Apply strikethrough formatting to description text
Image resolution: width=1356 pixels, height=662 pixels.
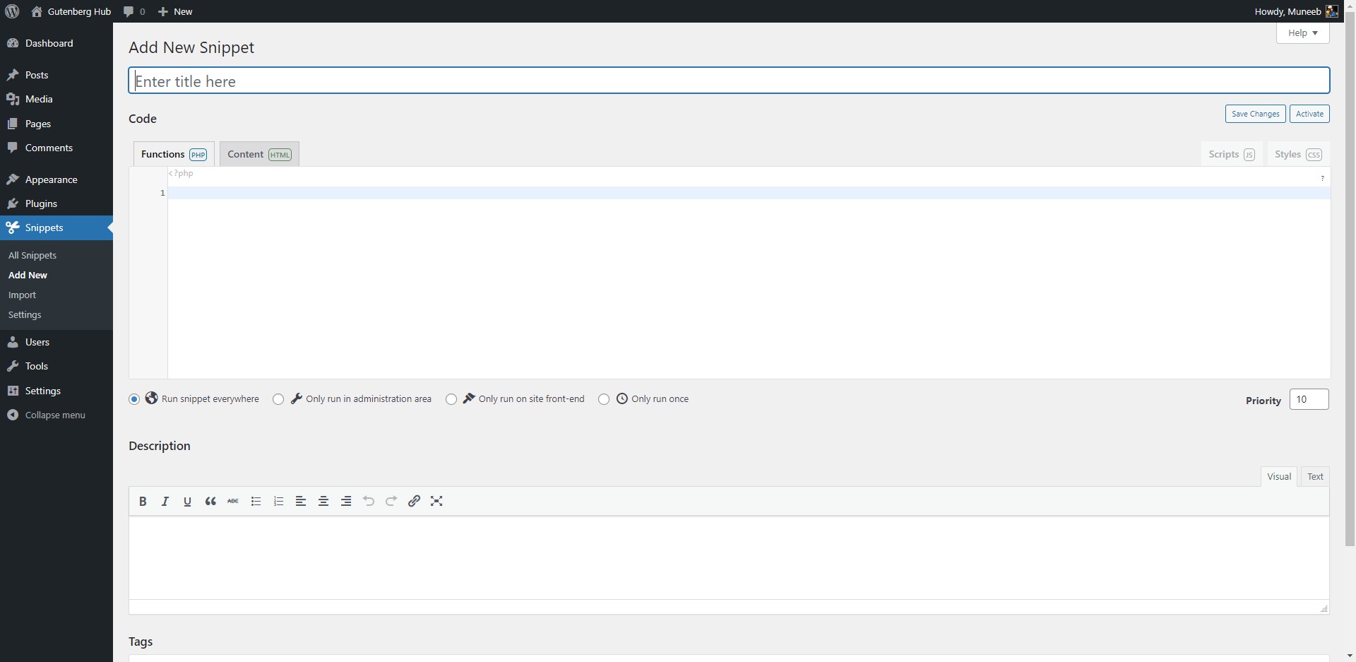click(232, 502)
